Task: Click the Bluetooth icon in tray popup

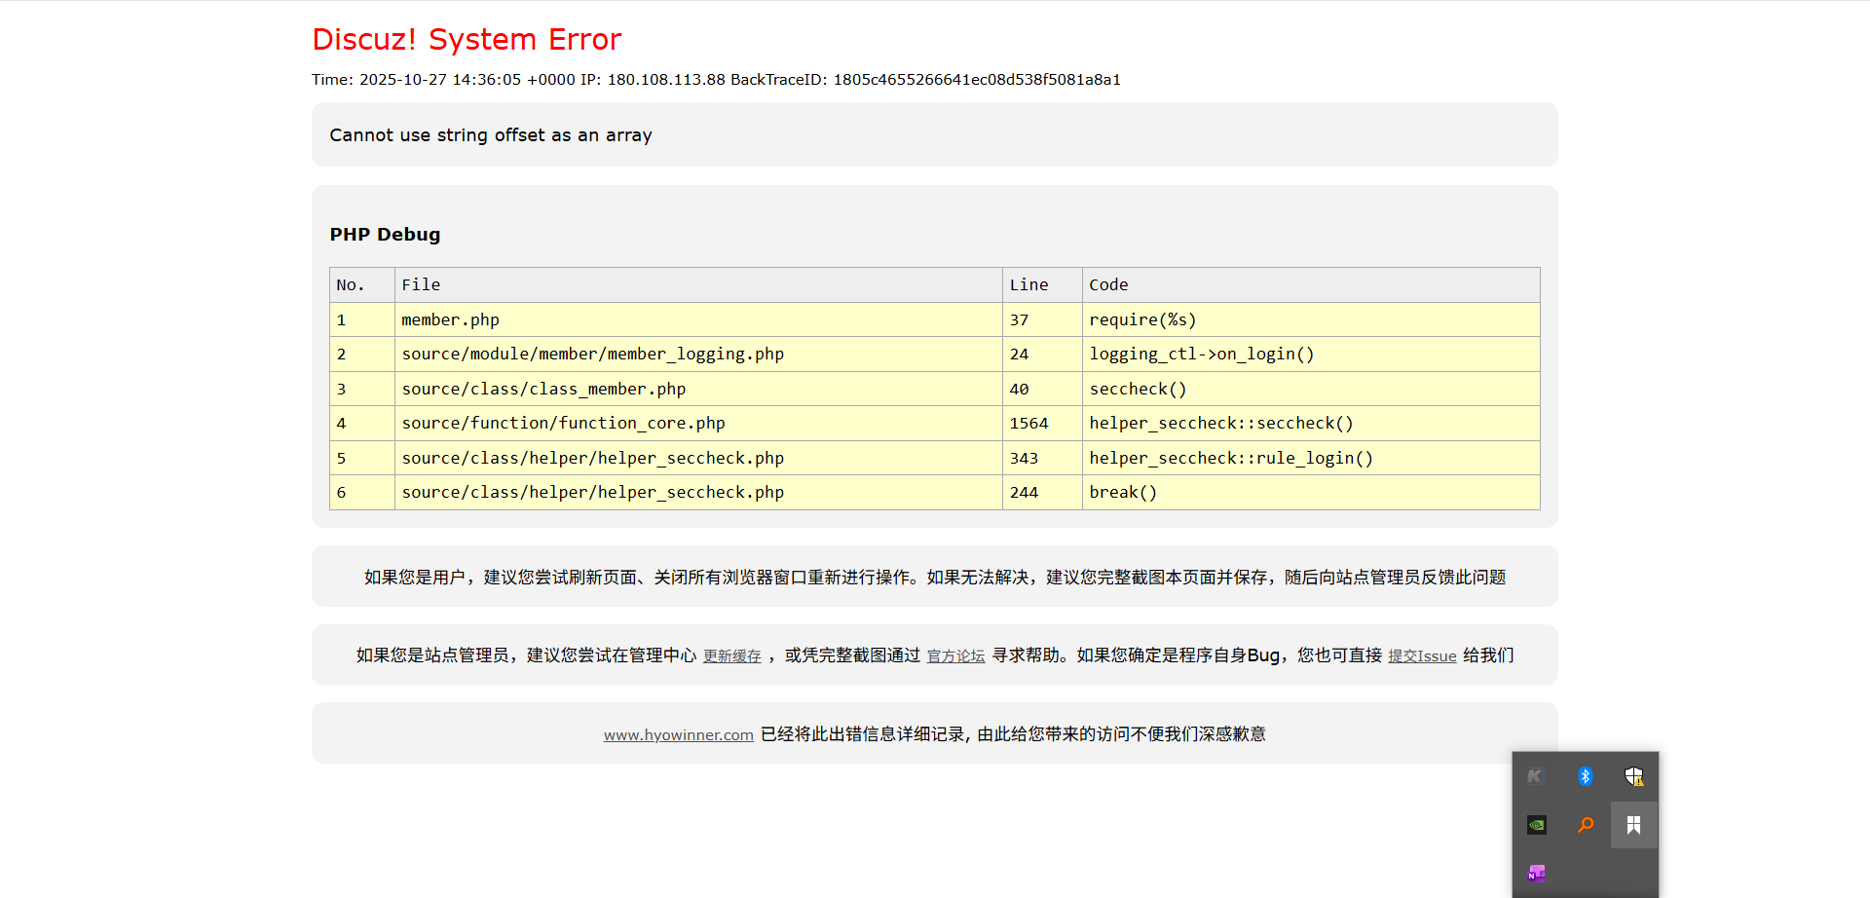Action: point(1585,776)
